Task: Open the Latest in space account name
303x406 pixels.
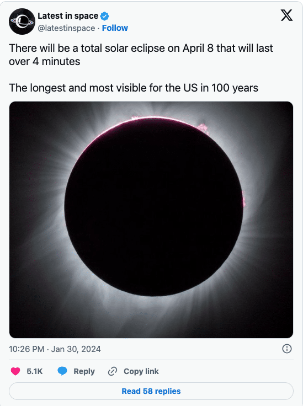Action: (68, 16)
